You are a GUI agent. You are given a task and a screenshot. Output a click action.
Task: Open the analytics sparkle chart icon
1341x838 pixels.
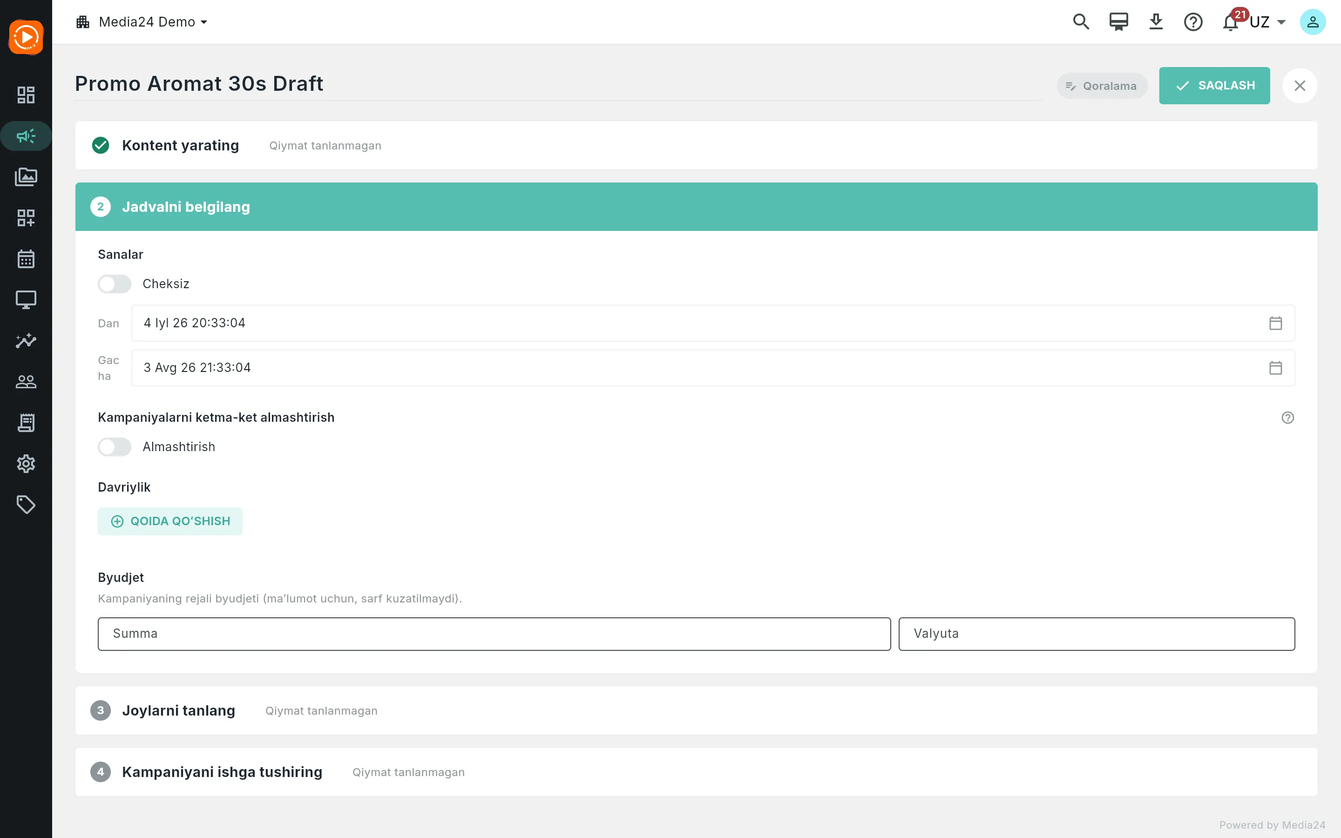(26, 341)
